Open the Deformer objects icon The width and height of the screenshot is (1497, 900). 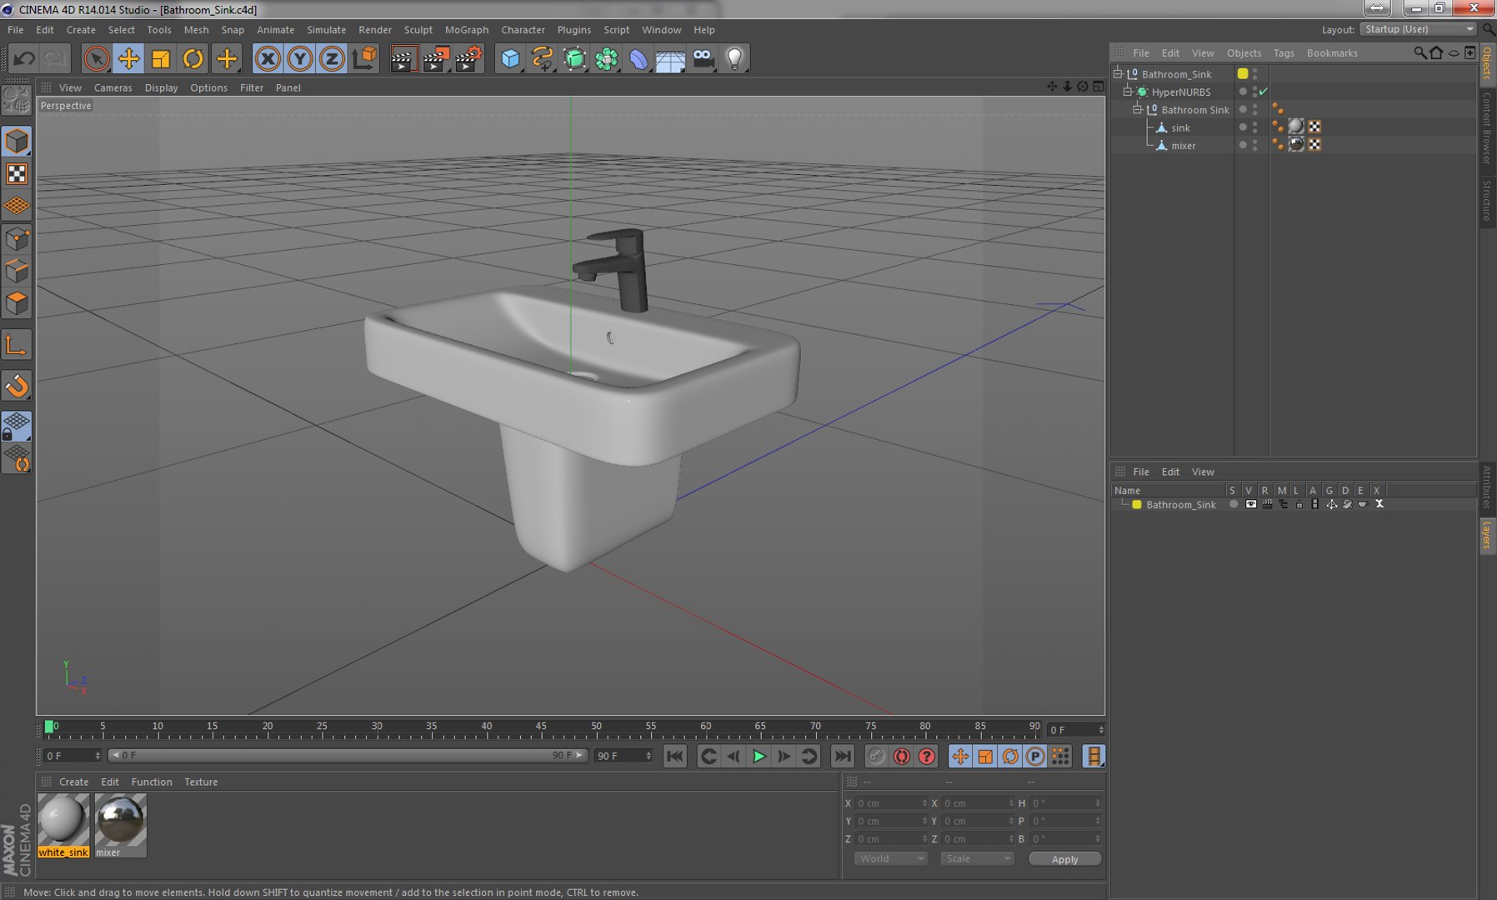[638, 58]
